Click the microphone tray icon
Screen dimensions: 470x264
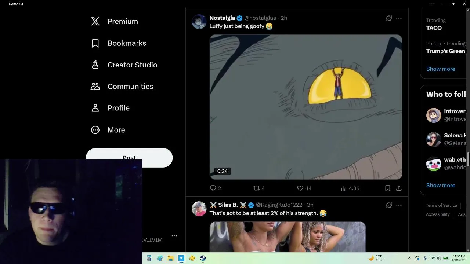[x=425, y=258]
